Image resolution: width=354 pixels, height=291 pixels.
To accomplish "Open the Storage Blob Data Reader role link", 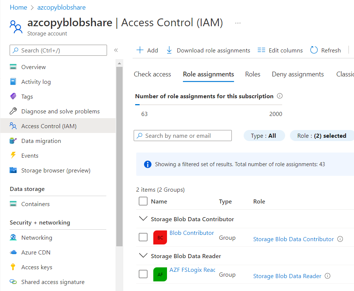I will (287, 276).
